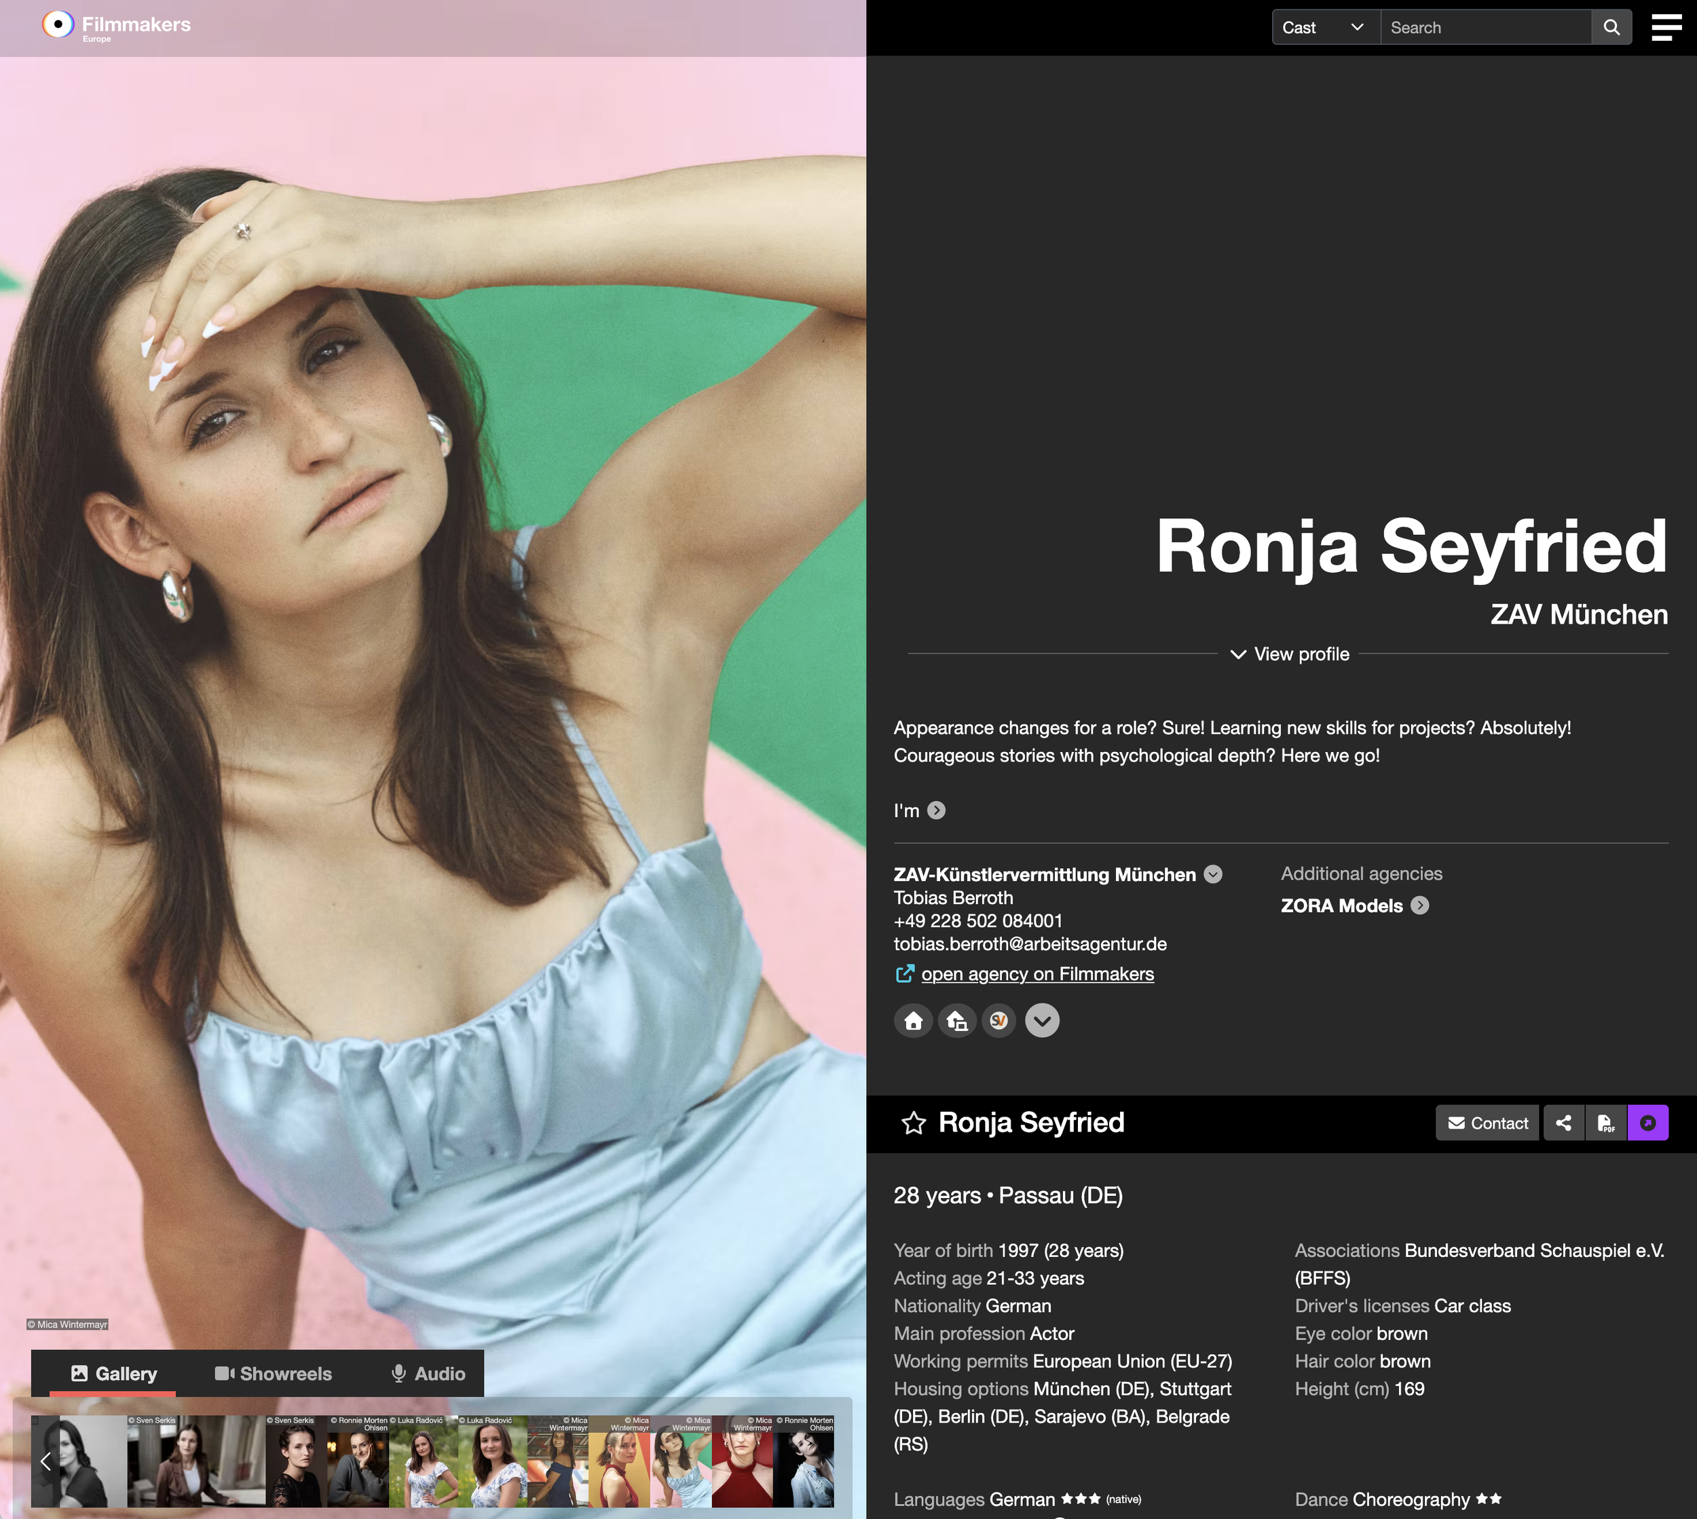Click the share profile icon
The width and height of the screenshot is (1697, 1519).
(1563, 1123)
